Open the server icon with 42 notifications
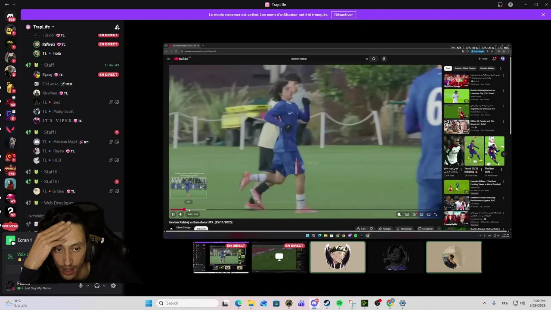 pos(10,101)
